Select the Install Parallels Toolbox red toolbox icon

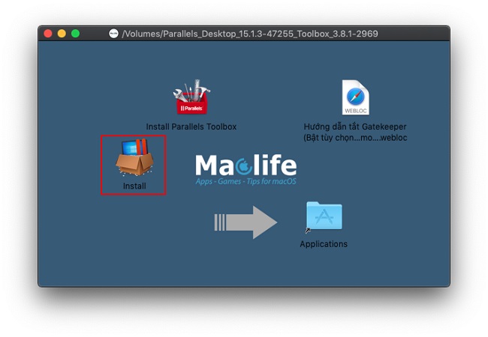coord(191,97)
